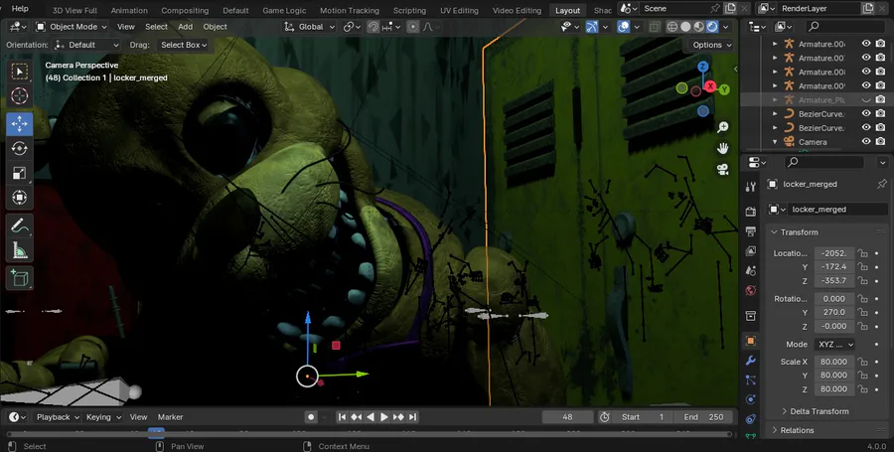Open the viewport shading options dropdown
The height and width of the screenshot is (452, 894).
(x=726, y=27)
